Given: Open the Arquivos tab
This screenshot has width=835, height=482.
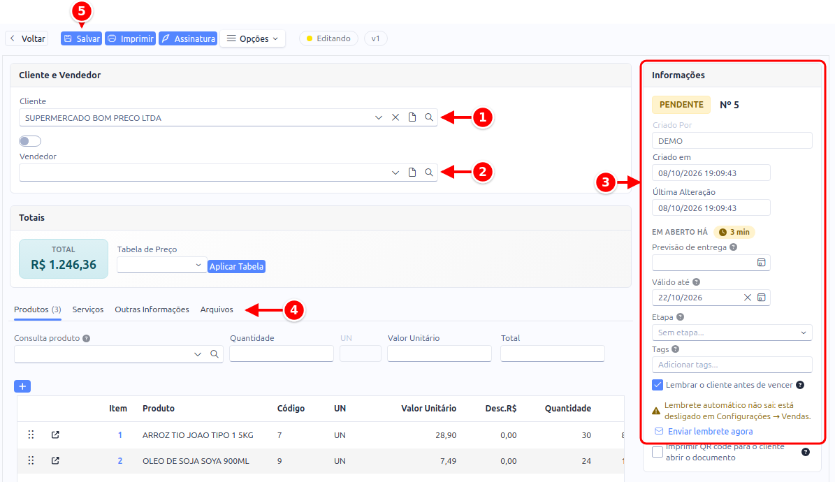Looking at the screenshot, I should [x=217, y=309].
